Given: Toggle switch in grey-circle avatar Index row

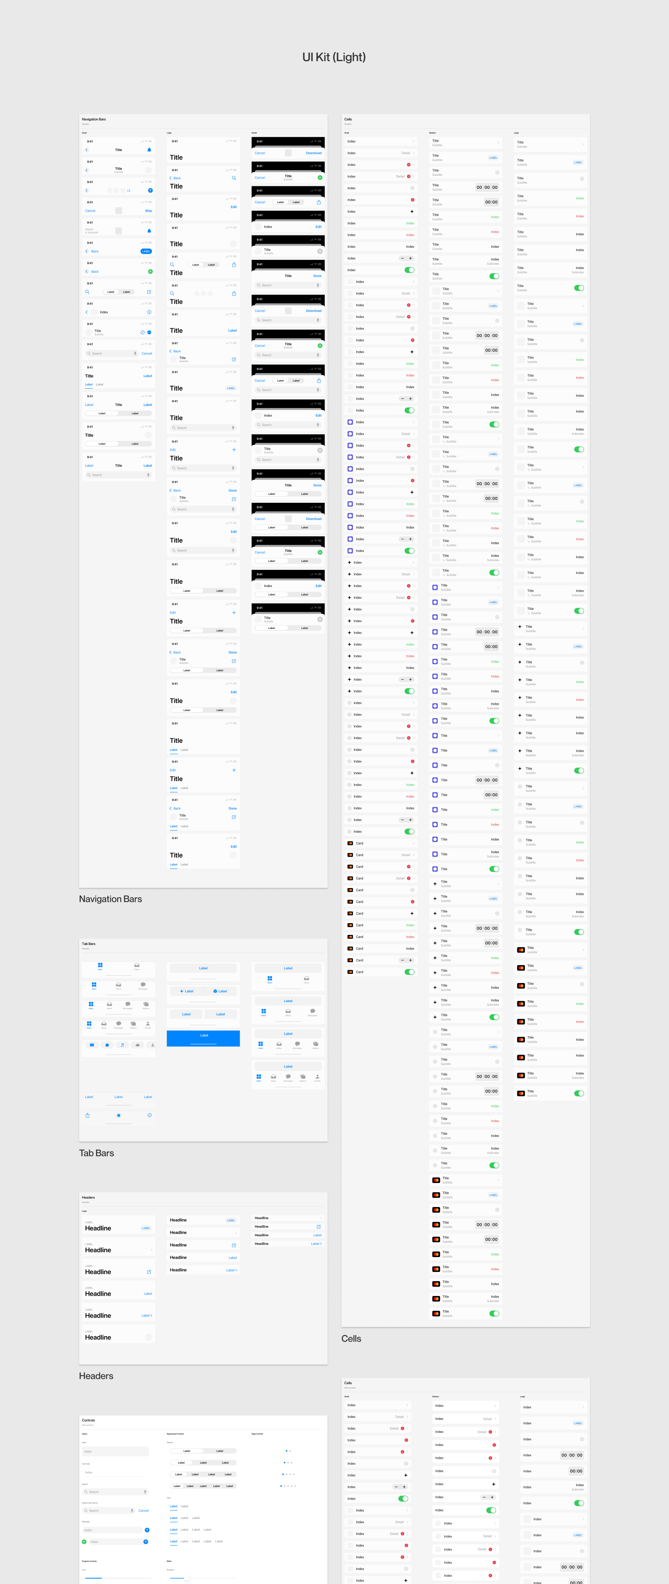Looking at the screenshot, I should pos(410,832).
